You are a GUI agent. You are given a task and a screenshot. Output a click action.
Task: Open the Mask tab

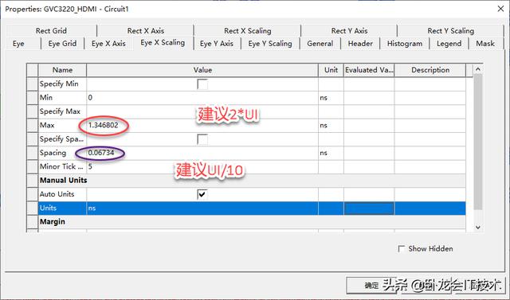[x=485, y=44]
